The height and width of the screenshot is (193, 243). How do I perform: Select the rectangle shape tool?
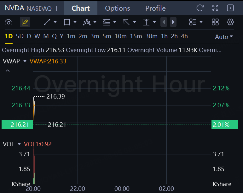67,22
